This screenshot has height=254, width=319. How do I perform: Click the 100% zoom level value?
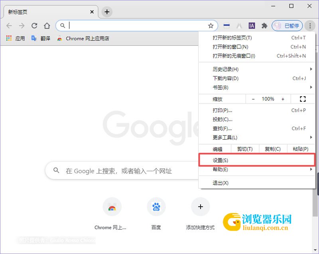[x=268, y=99]
